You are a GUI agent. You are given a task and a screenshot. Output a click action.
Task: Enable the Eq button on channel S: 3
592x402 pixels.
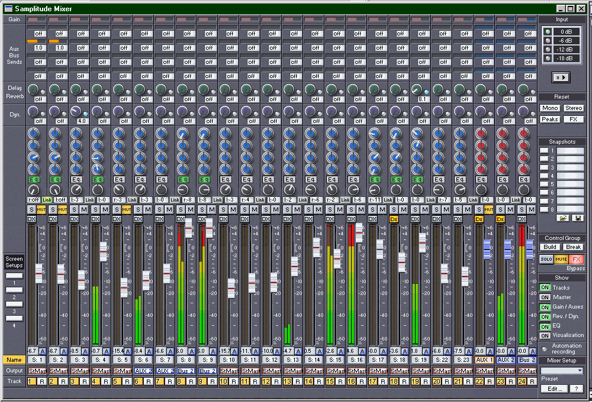[x=76, y=180]
